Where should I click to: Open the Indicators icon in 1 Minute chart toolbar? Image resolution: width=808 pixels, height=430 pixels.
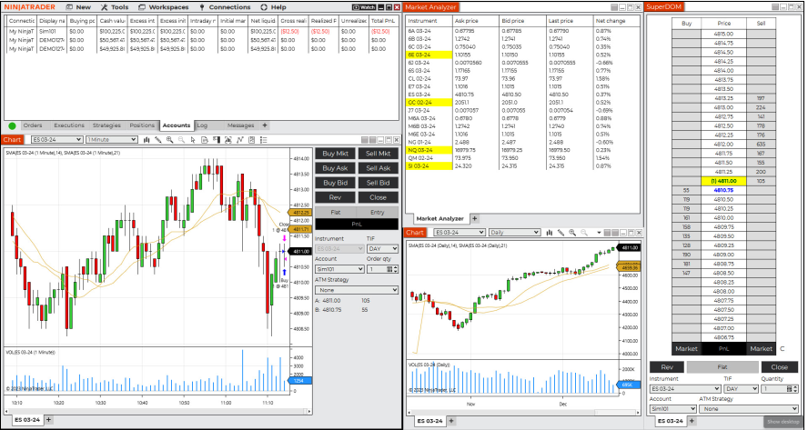click(x=240, y=140)
